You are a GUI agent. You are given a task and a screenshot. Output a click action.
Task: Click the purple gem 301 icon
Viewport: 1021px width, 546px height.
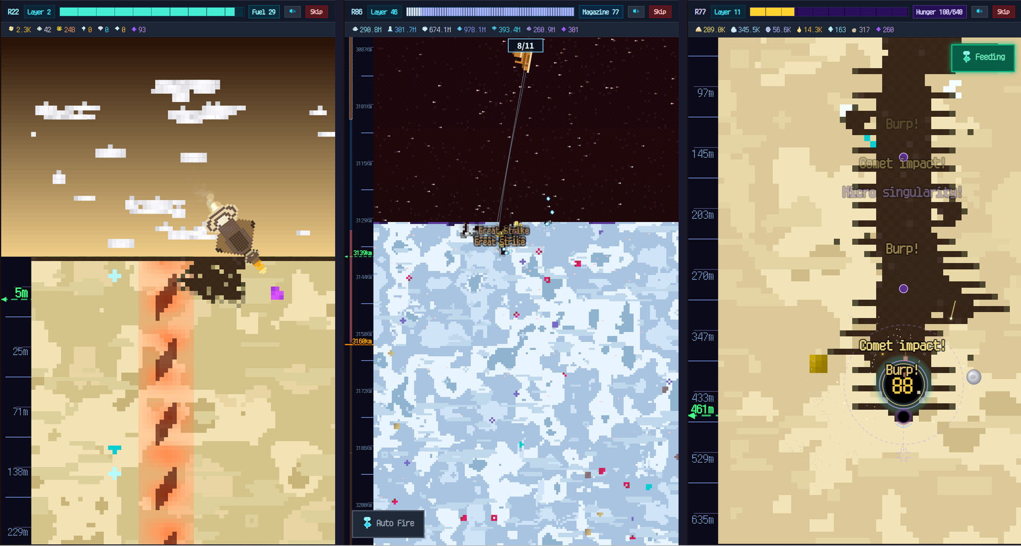point(564,29)
